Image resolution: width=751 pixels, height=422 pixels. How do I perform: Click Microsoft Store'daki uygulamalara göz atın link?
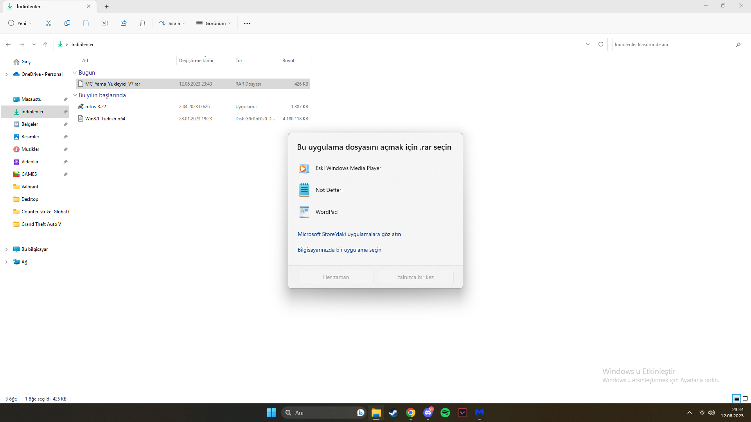click(349, 234)
